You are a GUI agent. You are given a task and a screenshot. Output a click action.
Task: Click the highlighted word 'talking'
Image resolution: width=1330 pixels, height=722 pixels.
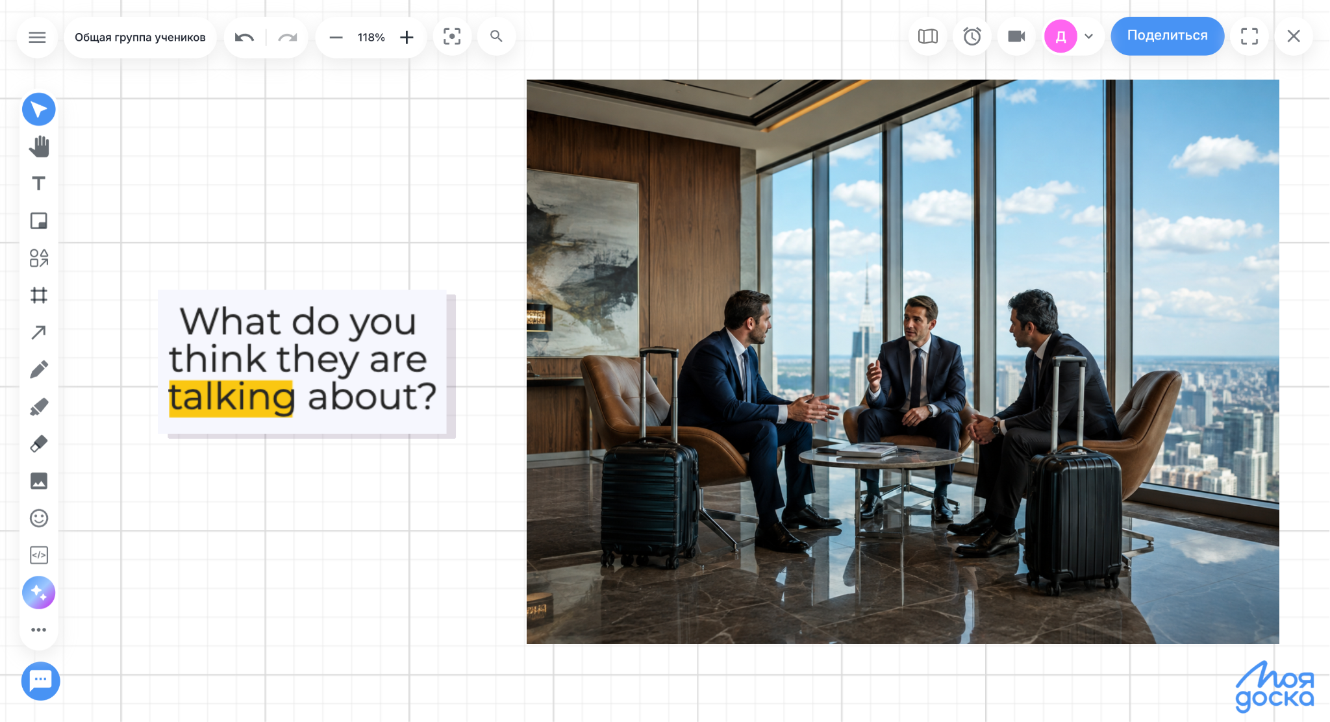(231, 397)
